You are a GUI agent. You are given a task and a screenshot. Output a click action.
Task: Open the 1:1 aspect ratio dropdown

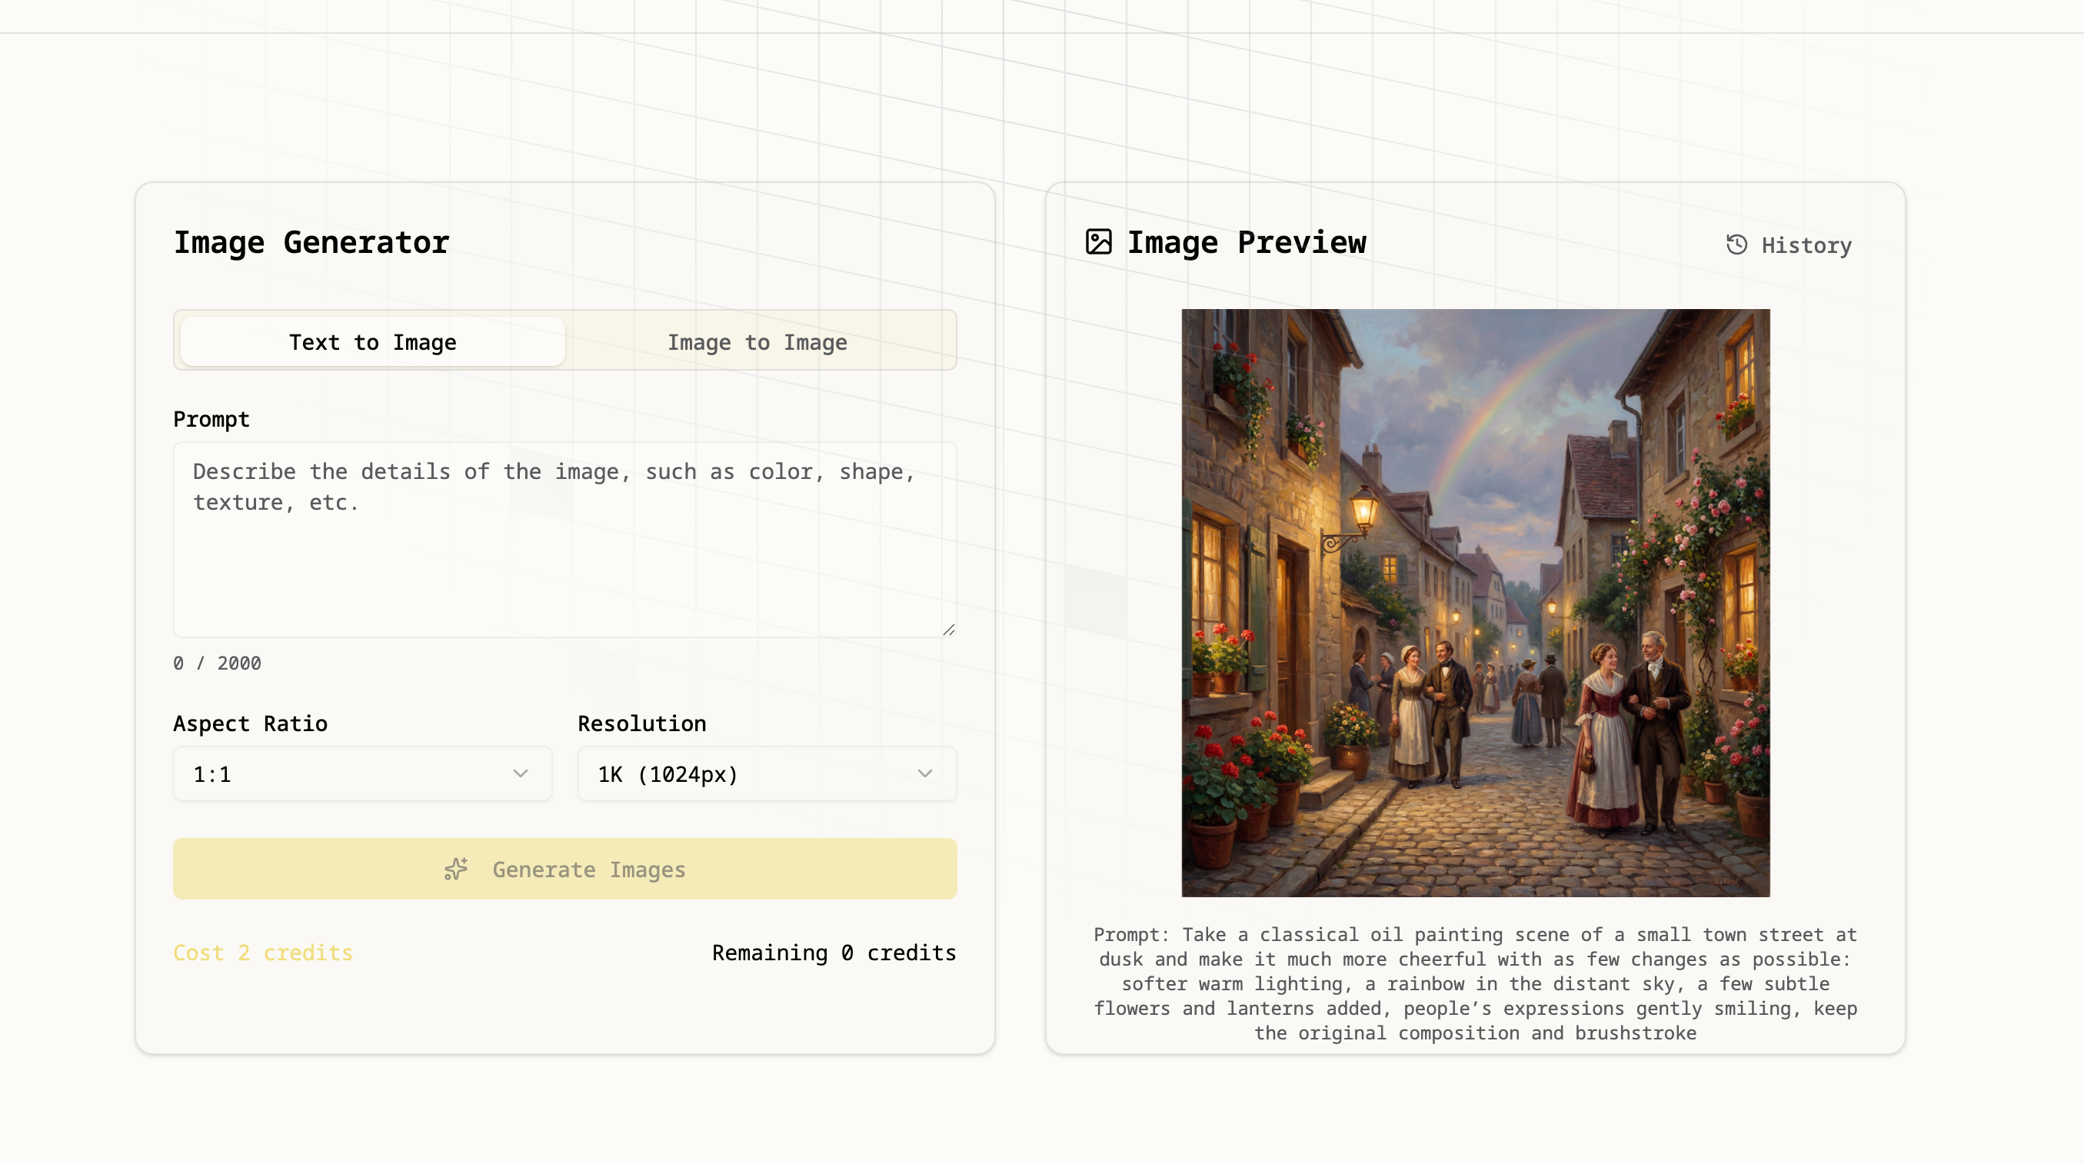point(362,774)
